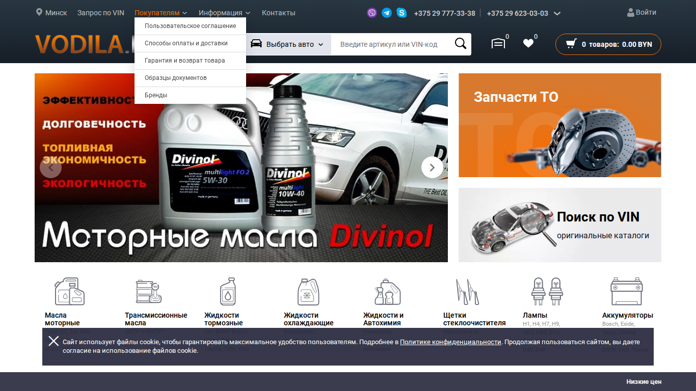Open Жидкости тормозные category title
The width and height of the screenshot is (696, 391).
pos(224,319)
